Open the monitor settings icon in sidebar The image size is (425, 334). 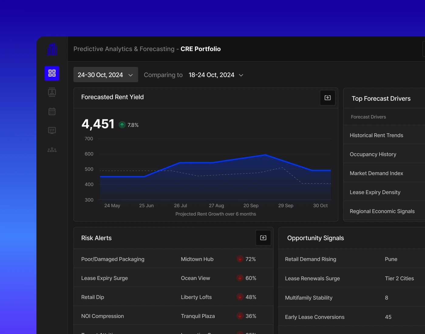pyautogui.click(x=52, y=131)
